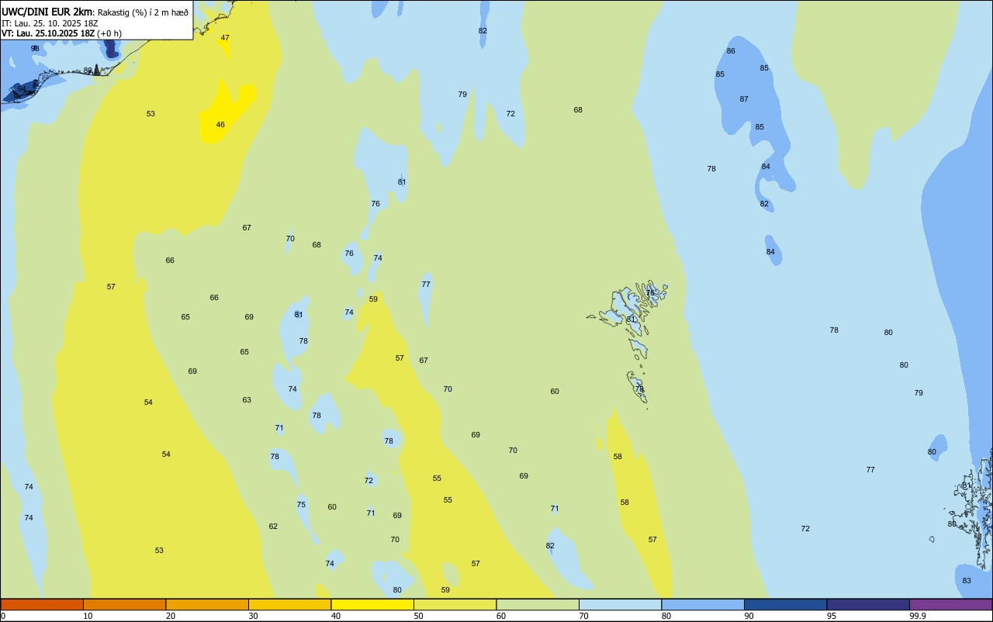The image size is (993, 622).
Task: Select the 70–80 pale blue legend swatch
Action: (620, 604)
